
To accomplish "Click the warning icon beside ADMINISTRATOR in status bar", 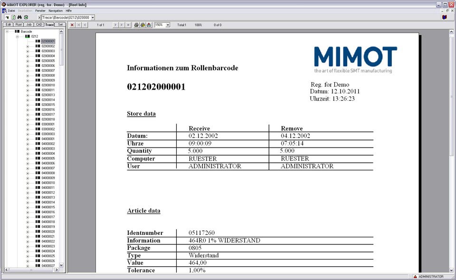I will point(415,277).
